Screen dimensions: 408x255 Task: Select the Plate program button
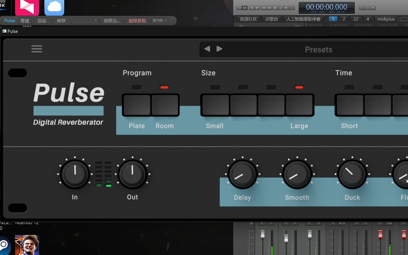click(x=137, y=105)
